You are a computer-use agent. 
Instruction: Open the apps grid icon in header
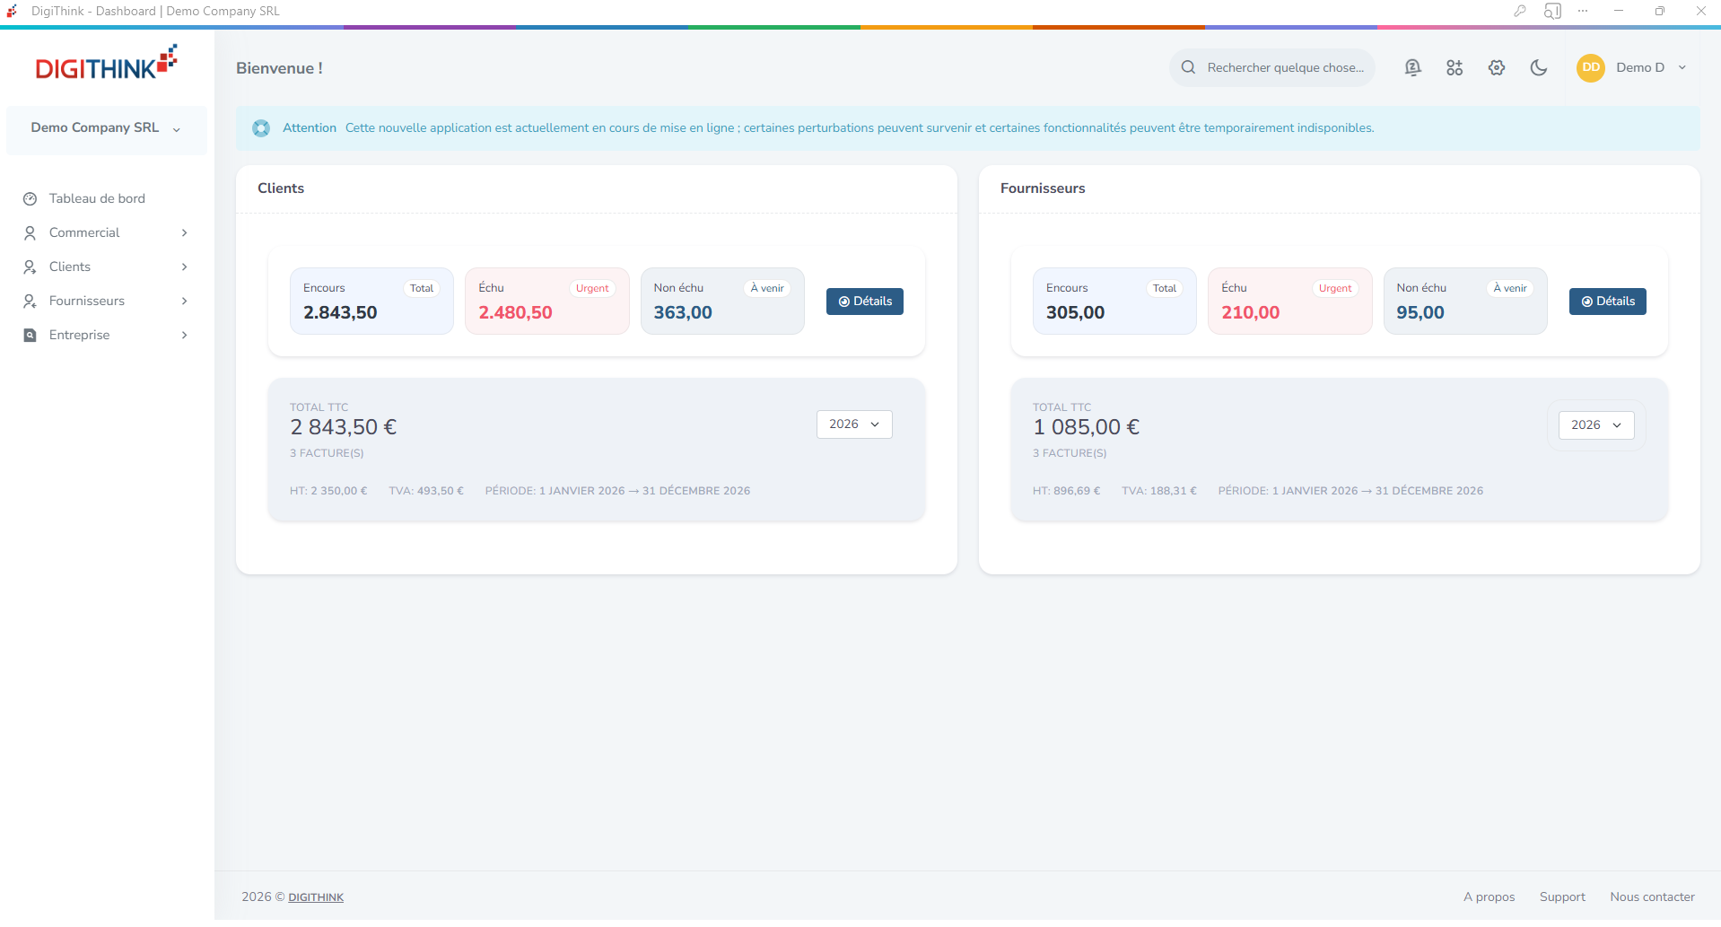tap(1455, 68)
